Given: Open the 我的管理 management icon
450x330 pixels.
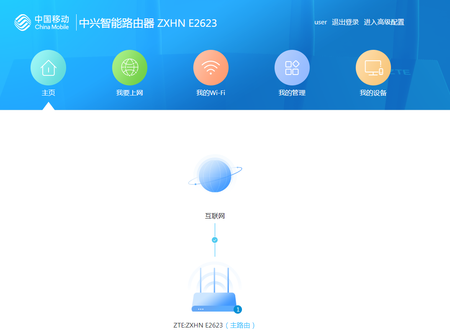Looking at the screenshot, I should coord(292,67).
